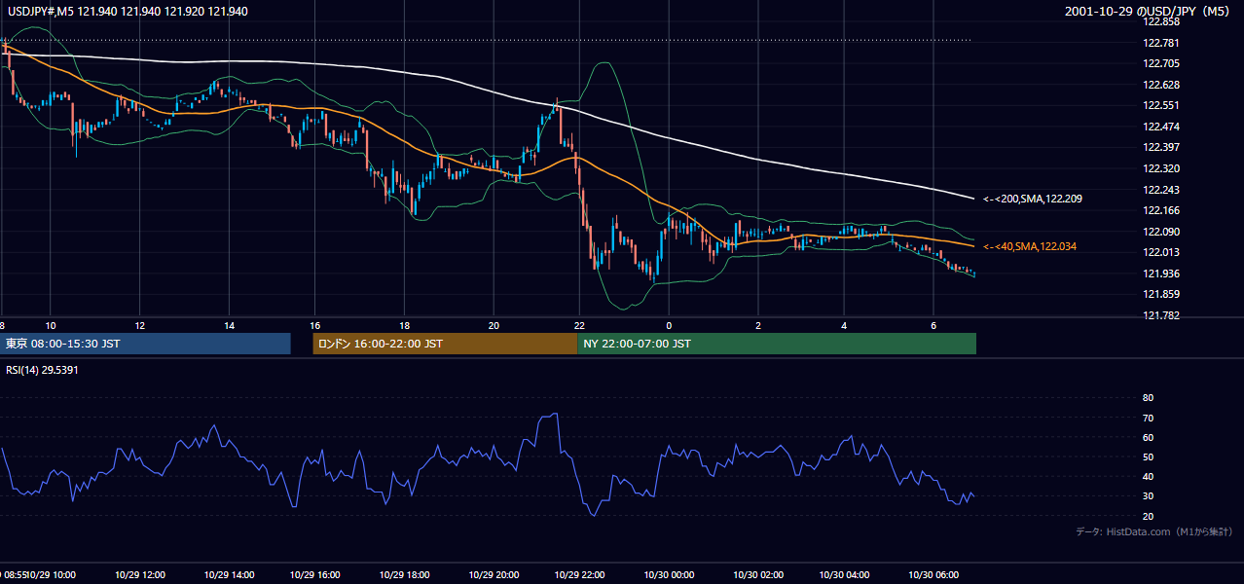The width and height of the screenshot is (1244, 584).
Task: Click hour label 14 above the session bars
Action: (x=229, y=325)
